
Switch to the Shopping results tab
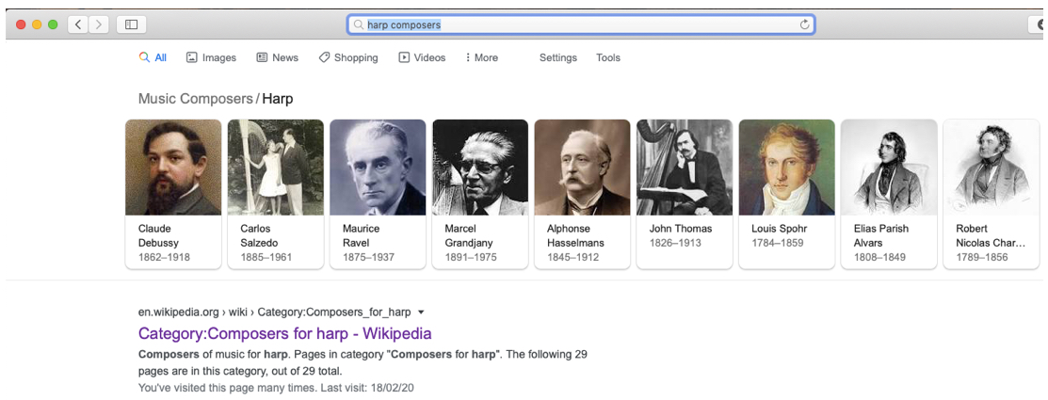point(347,57)
